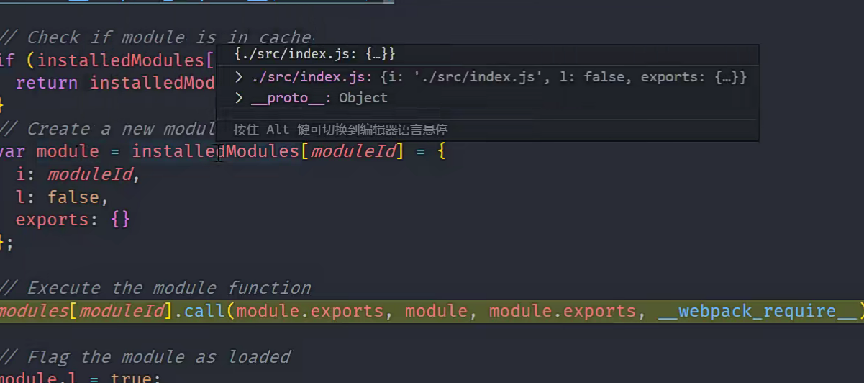
Task: Expand the ./src/index.js property in hover tooltip
Action: pos(240,77)
